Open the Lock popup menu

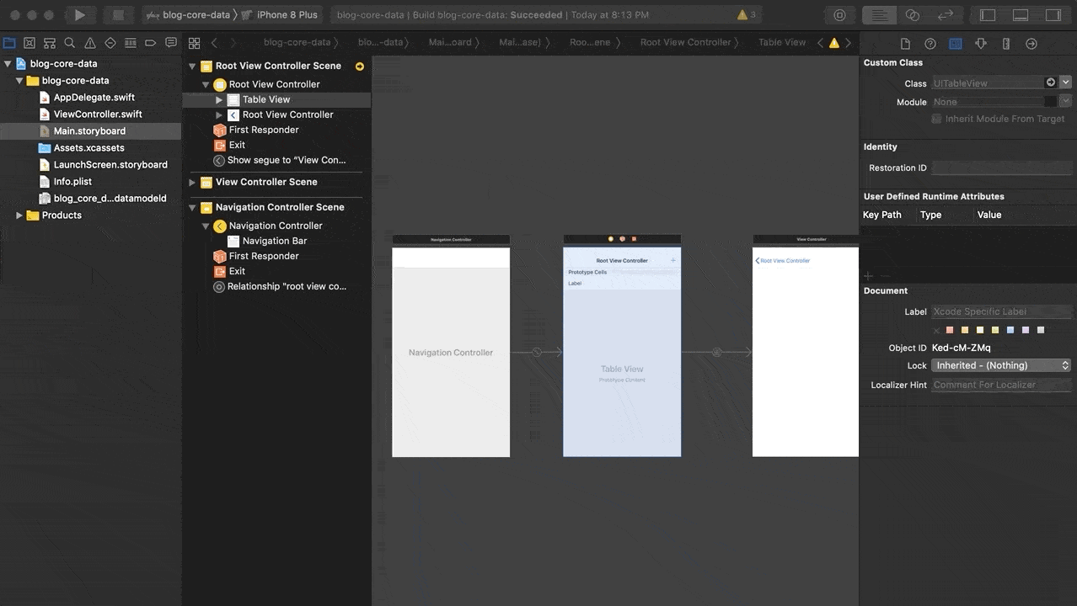click(x=1001, y=365)
